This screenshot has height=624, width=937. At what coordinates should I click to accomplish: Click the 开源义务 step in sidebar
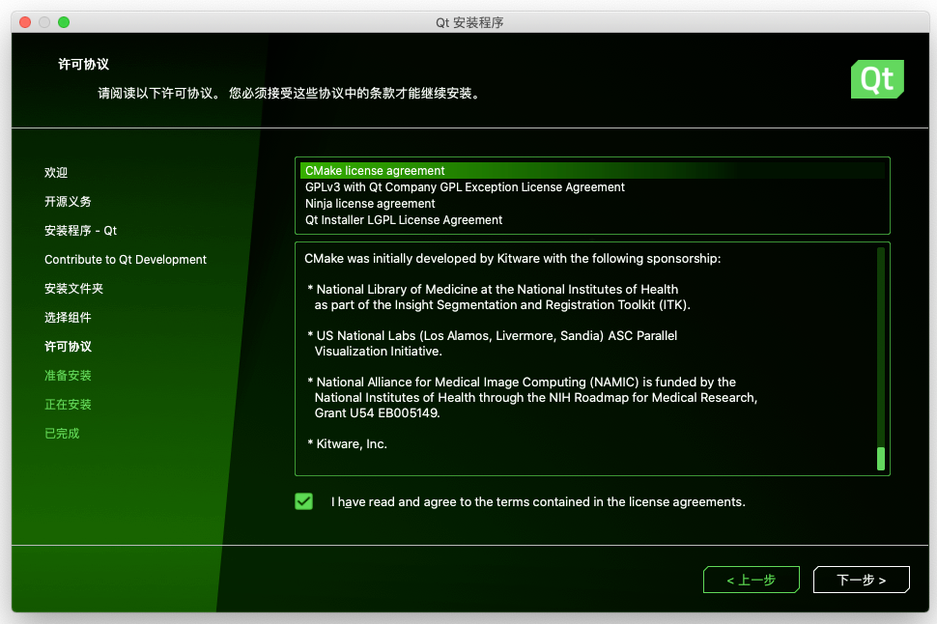[x=68, y=202]
